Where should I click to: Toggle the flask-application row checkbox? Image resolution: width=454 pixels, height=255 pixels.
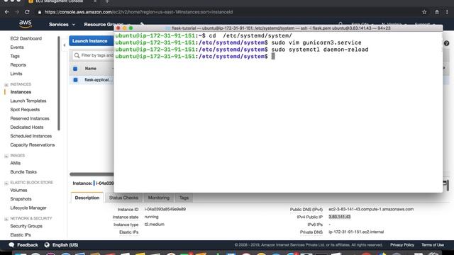click(75, 80)
